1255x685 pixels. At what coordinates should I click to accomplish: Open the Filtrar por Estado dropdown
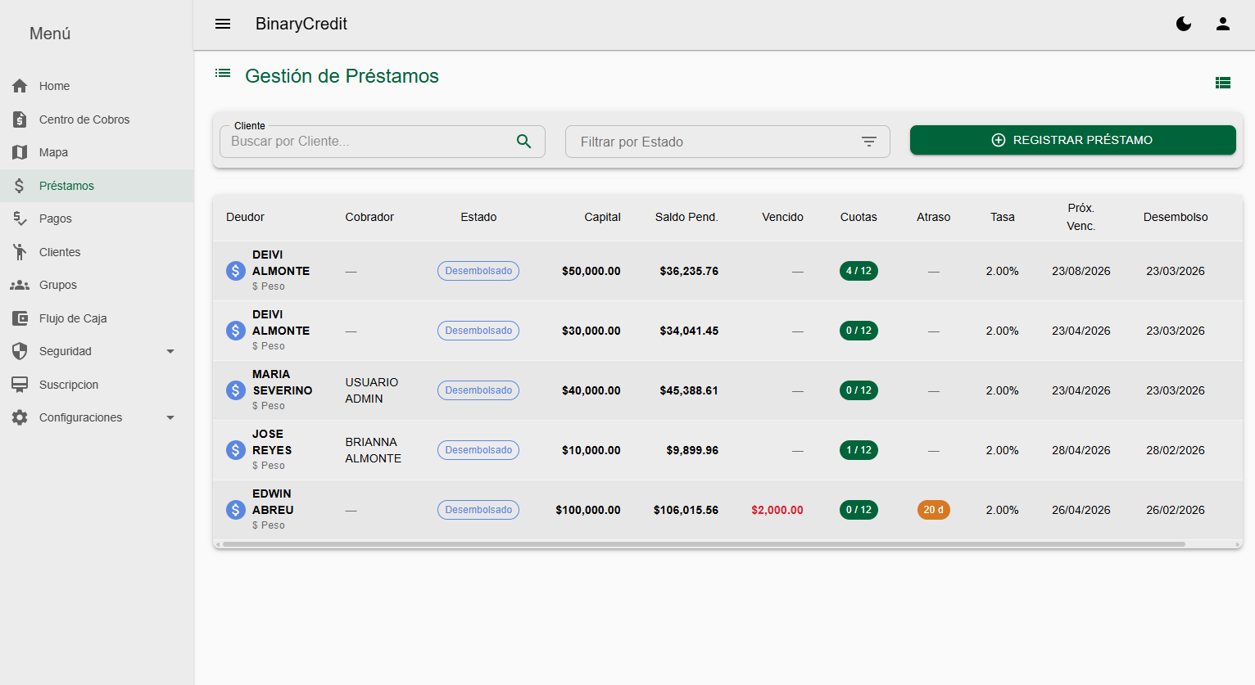[727, 142]
